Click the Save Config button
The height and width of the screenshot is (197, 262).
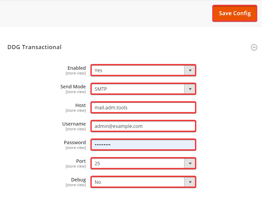tap(235, 14)
